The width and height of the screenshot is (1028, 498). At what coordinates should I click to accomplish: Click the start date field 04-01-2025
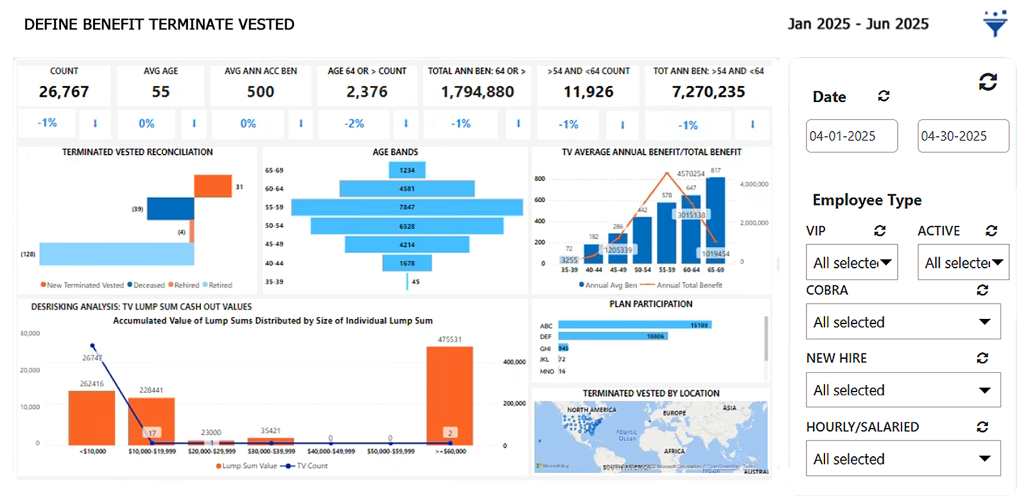[x=851, y=136]
